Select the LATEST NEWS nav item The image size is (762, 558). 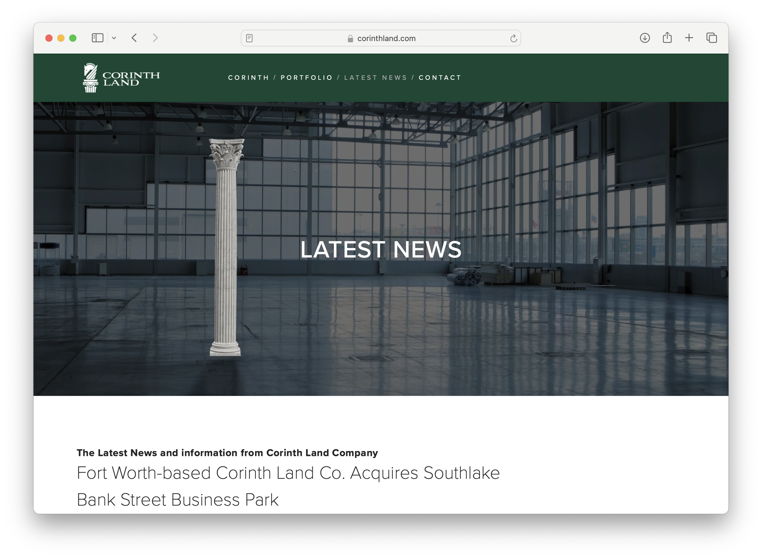(x=376, y=78)
